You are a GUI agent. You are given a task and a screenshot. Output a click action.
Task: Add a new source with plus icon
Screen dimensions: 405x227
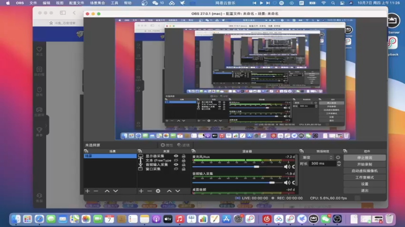click(x=141, y=191)
